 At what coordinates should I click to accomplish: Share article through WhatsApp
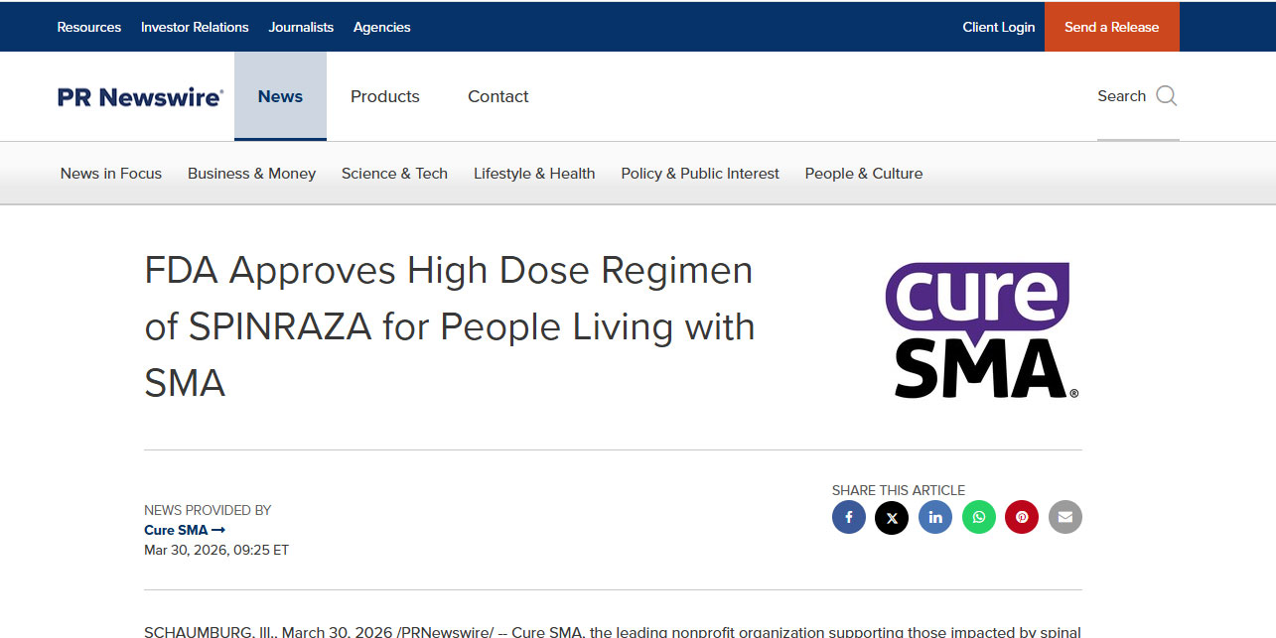click(x=978, y=517)
